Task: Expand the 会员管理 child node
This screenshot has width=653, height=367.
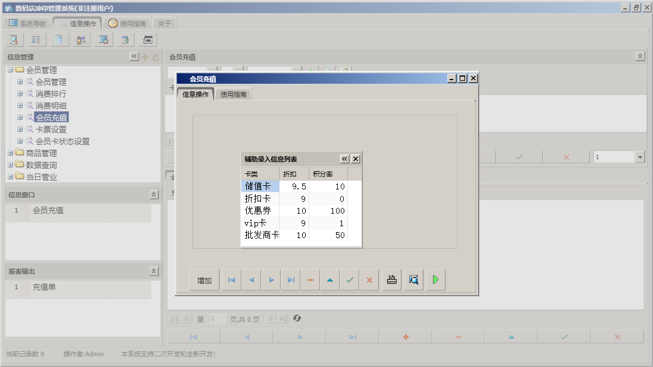Action: tap(20, 82)
